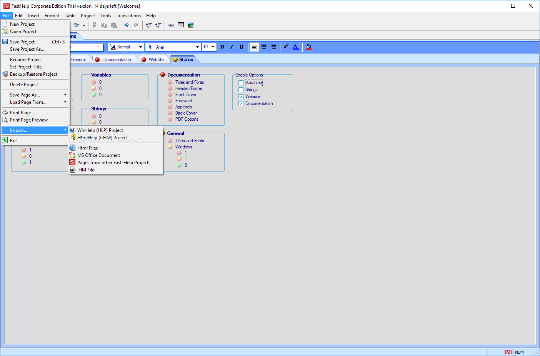Viewport: 540px width, 356px height.
Task: Align the text to the right
Action: 273,47
